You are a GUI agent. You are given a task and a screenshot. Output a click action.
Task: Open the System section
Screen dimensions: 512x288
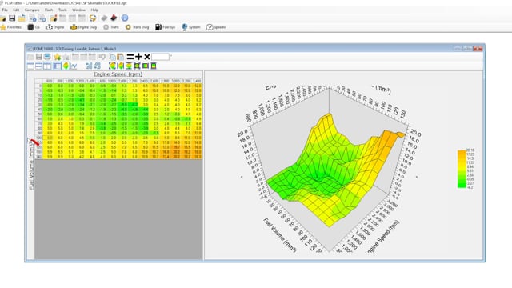190,27
